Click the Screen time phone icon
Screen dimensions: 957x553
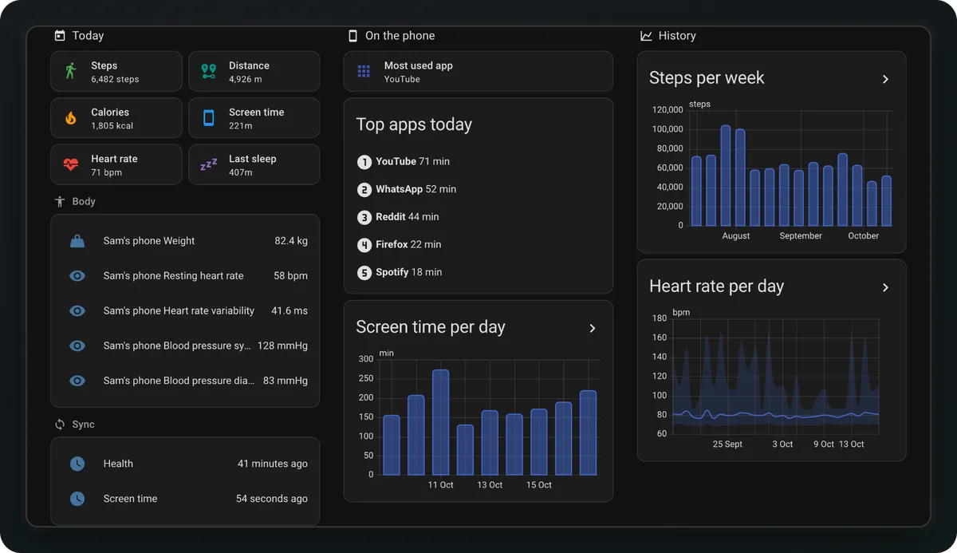(x=209, y=118)
